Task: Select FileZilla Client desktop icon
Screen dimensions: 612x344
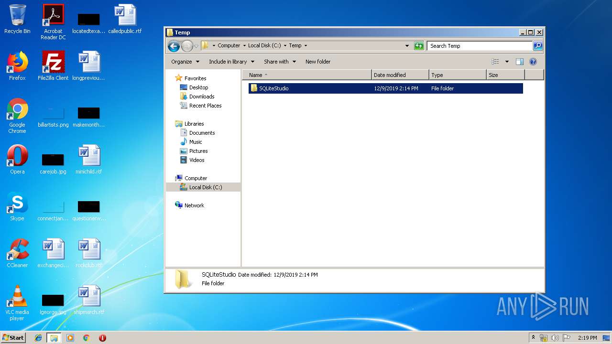Action: [x=53, y=65]
